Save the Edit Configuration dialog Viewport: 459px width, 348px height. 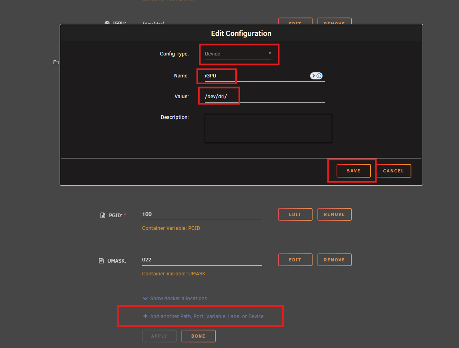[353, 171]
